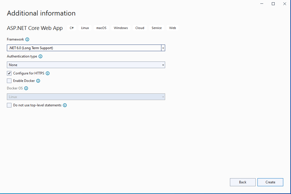291x194 pixels.
Task: Go Back to previous step
Action: click(243, 182)
